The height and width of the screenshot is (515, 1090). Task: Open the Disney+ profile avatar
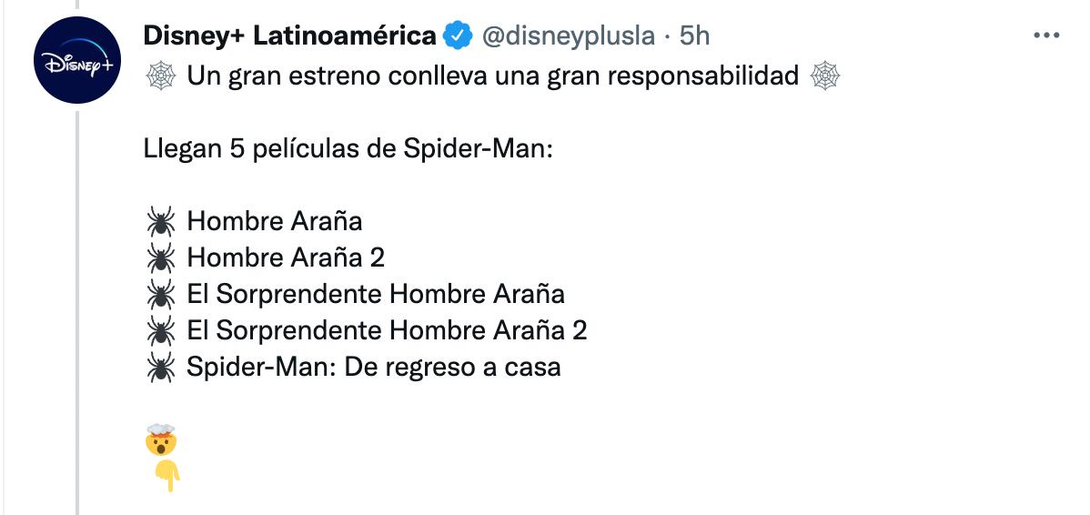pos(77,60)
